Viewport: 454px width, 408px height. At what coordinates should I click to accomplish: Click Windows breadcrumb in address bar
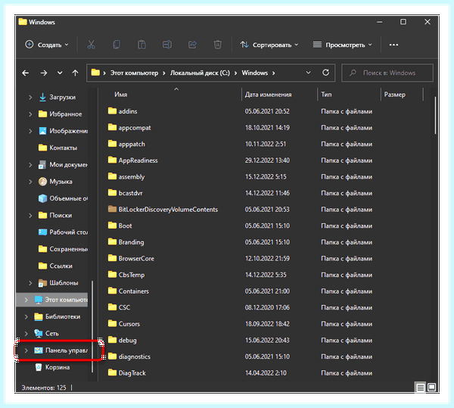255,73
